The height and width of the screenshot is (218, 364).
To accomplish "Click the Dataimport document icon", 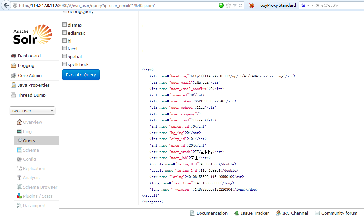I will 19,205.
